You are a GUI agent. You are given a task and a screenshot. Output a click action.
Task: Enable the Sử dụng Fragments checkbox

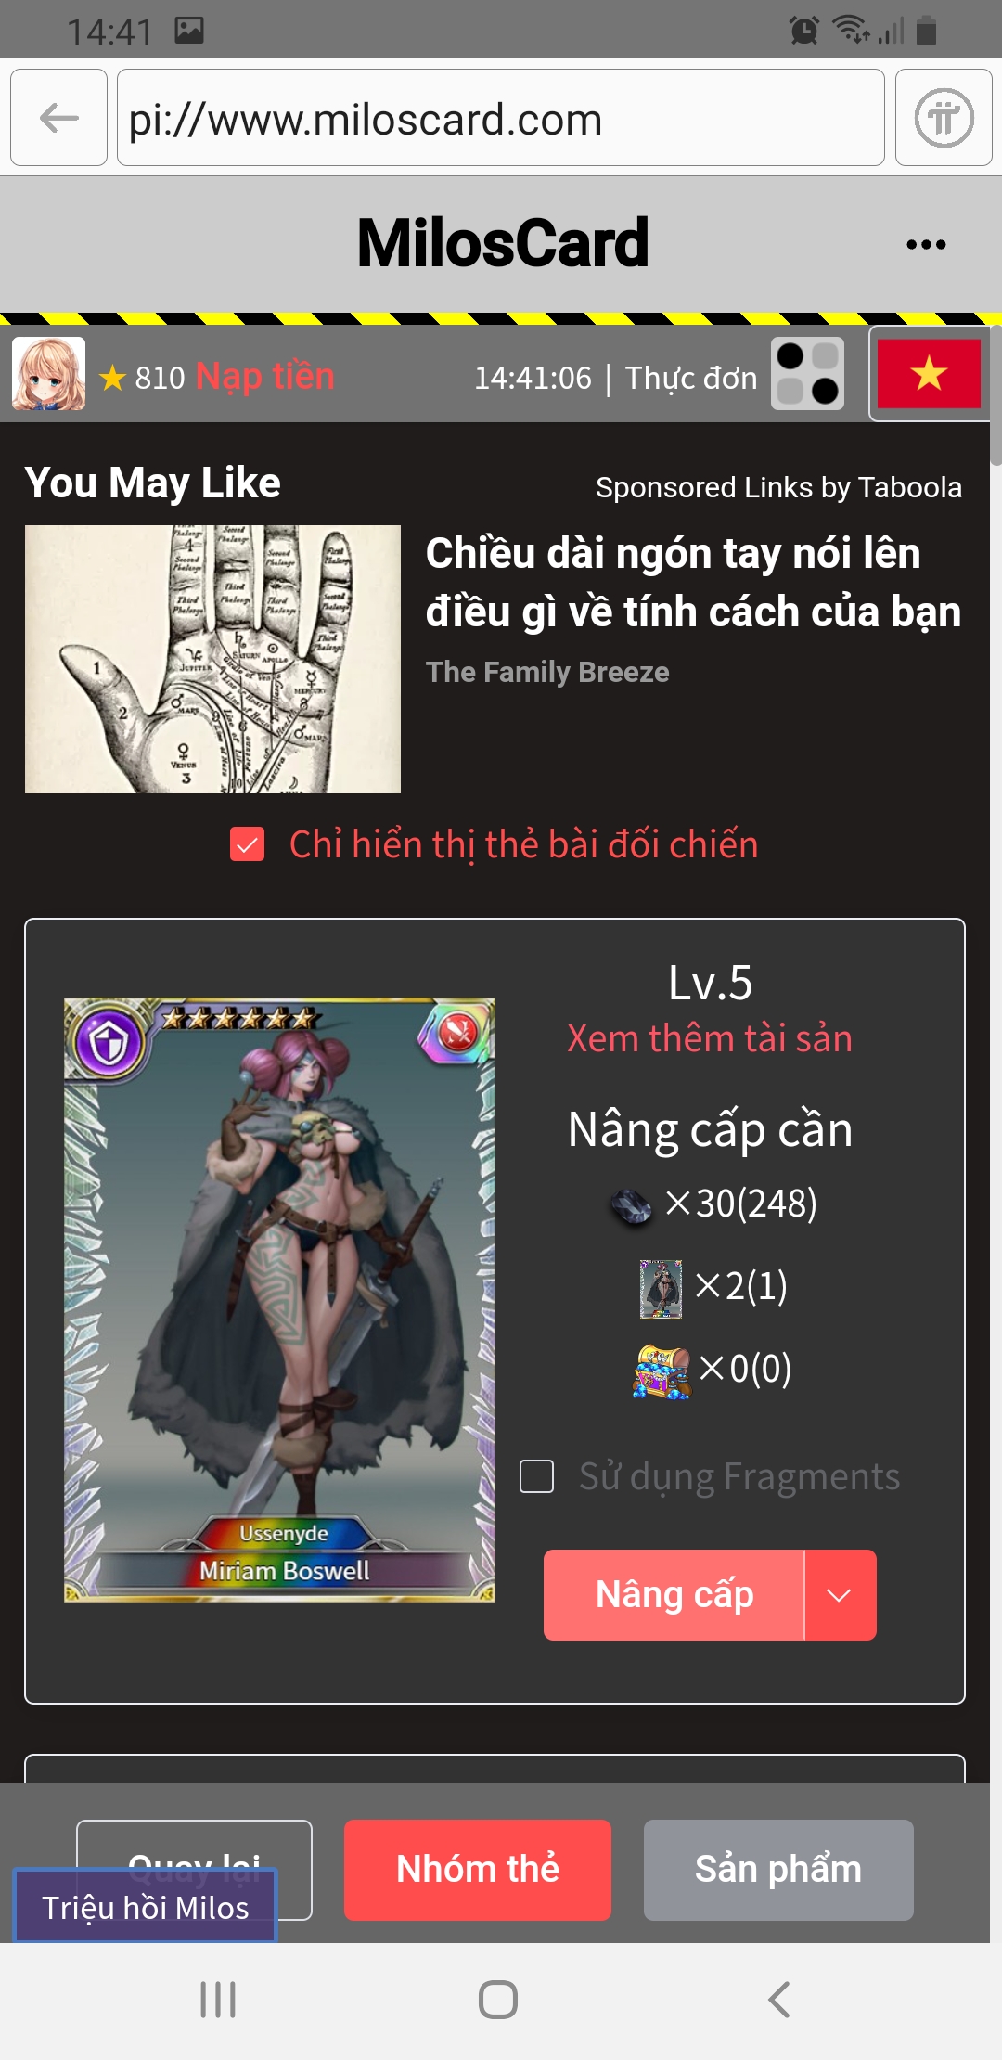coord(536,1476)
